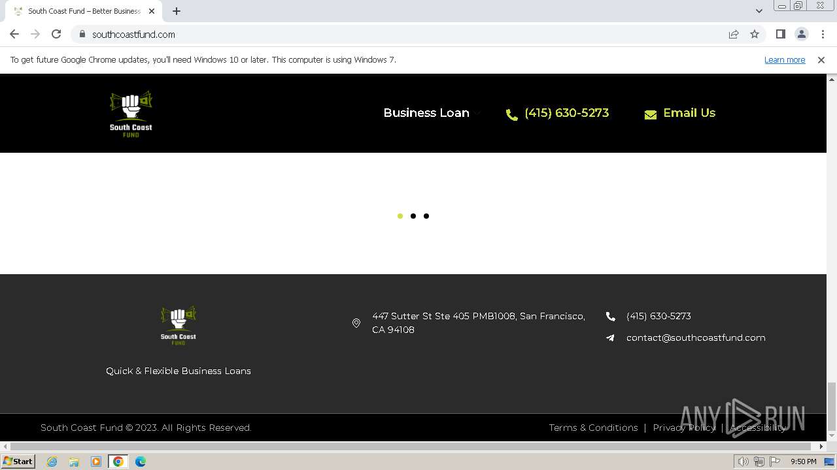This screenshot has width=837, height=470.
Task: Close the South Coast Fund tab
Action: (152, 11)
